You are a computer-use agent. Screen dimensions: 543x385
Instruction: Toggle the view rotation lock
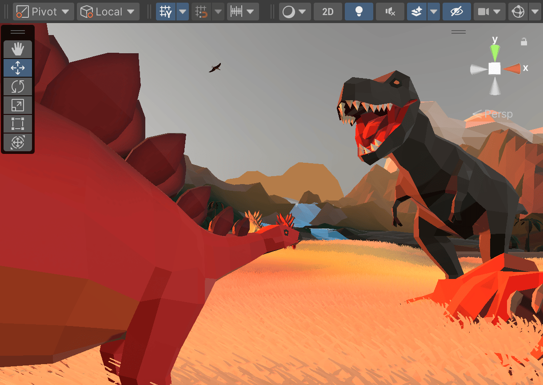[524, 42]
